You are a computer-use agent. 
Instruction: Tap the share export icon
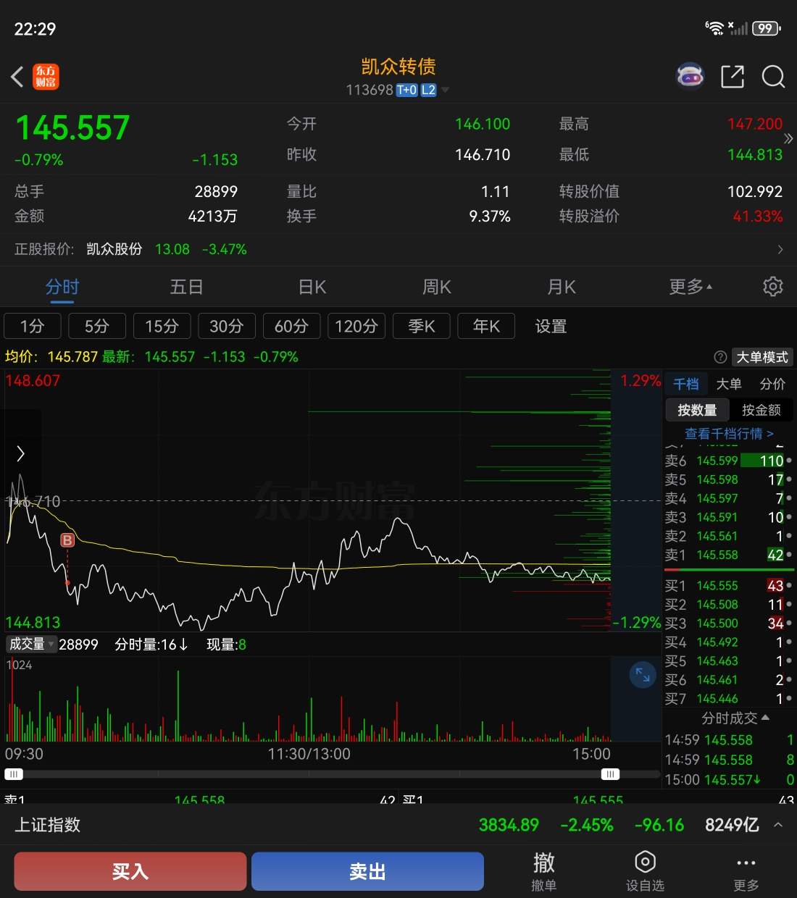pos(733,76)
